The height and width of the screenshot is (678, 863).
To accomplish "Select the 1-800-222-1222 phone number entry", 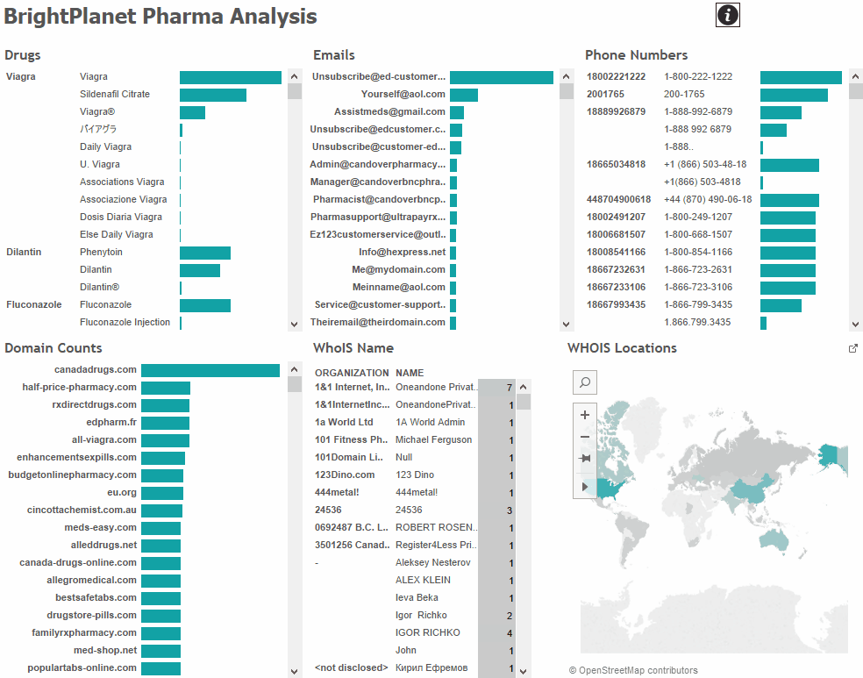I will tap(697, 77).
